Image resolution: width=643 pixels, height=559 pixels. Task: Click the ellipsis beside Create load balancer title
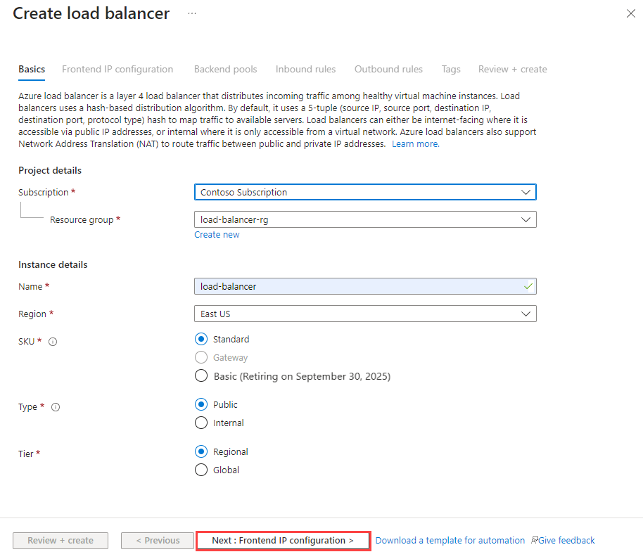(x=191, y=12)
